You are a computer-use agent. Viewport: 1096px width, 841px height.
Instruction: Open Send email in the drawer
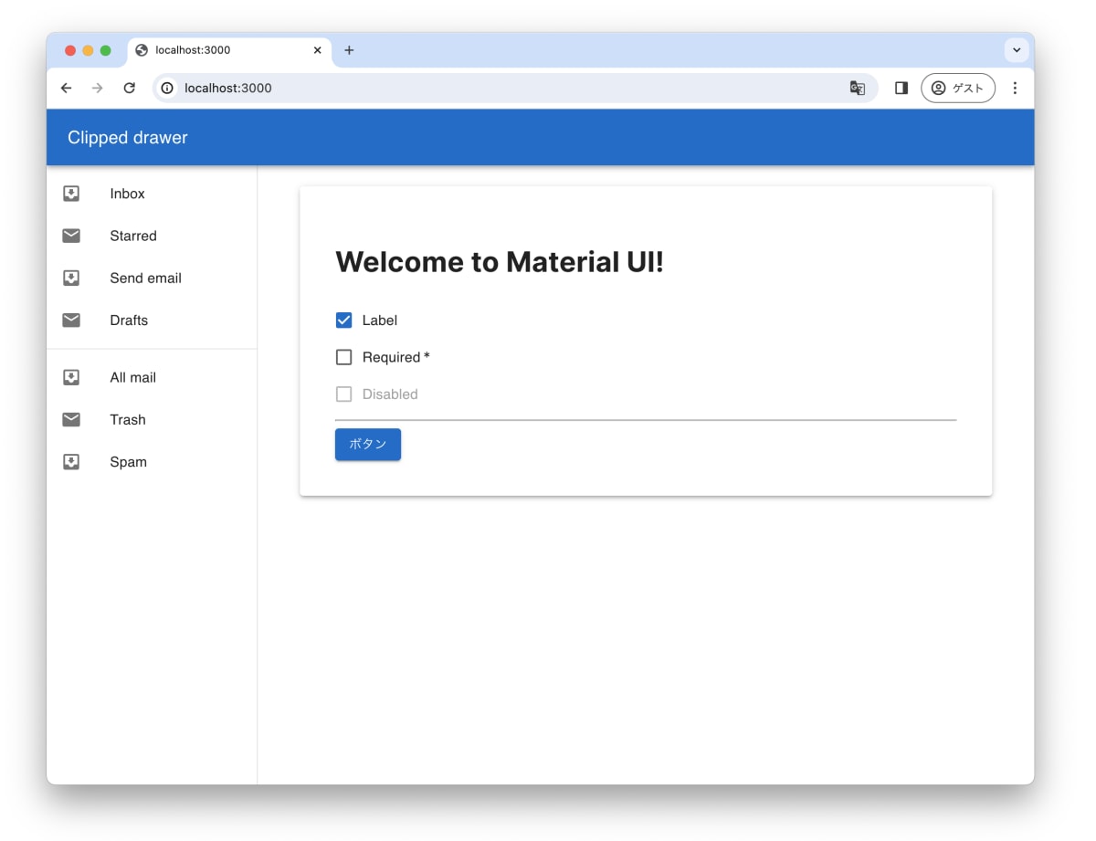pyautogui.click(x=152, y=278)
